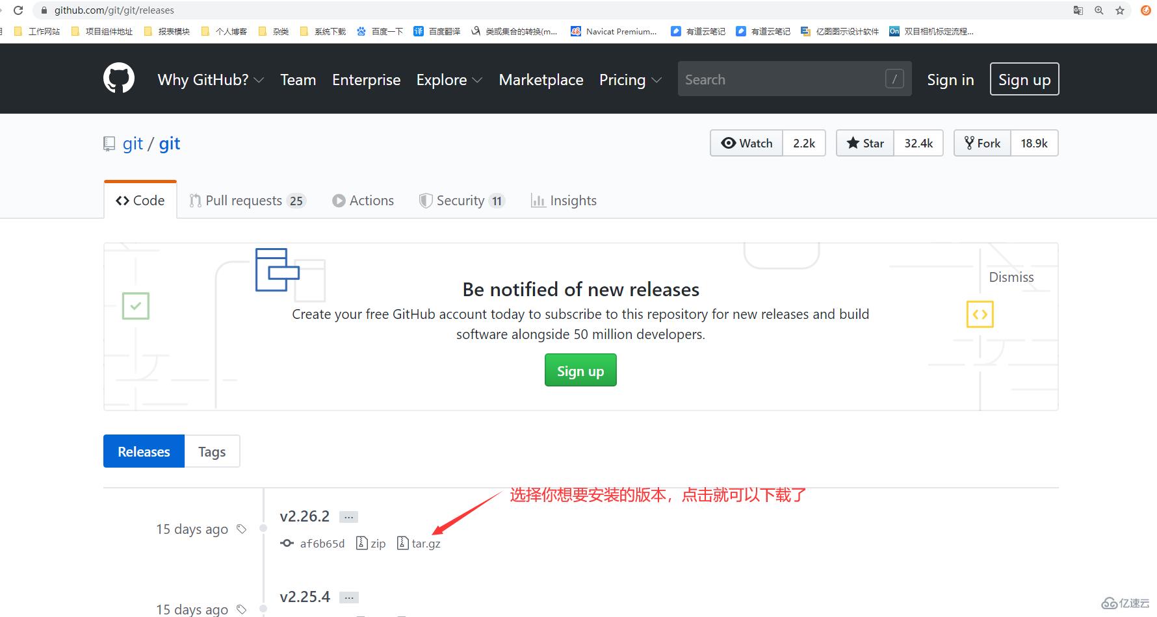1157x617 pixels.
Task: Open the Insights chart icon
Action: pyautogui.click(x=538, y=200)
